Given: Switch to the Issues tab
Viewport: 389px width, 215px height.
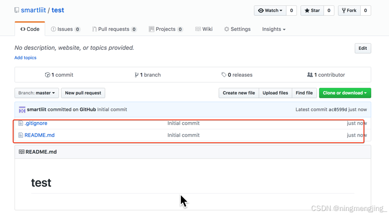Looking at the screenshot, I should tap(66, 29).
